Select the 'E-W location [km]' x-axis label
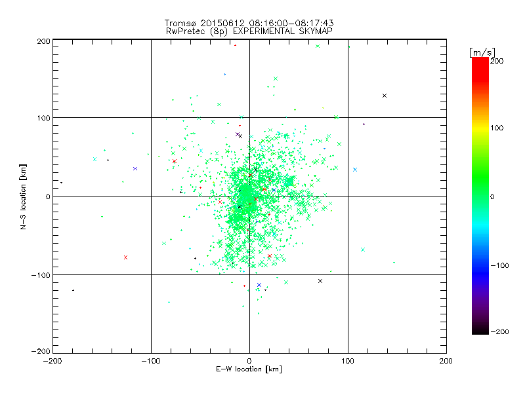The image size is (525, 393). pyautogui.click(x=249, y=369)
